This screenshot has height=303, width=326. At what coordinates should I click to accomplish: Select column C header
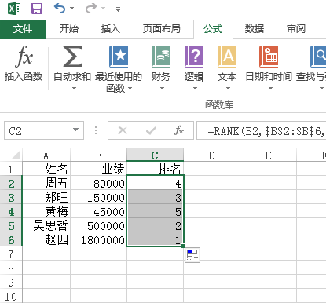(x=155, y=155)
